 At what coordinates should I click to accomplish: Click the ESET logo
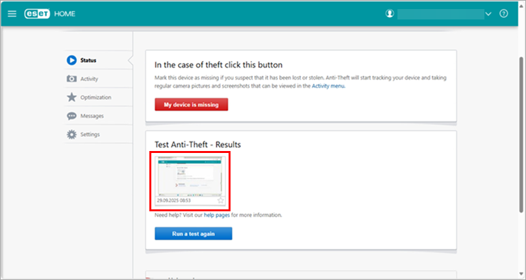[x=37, y=14]
